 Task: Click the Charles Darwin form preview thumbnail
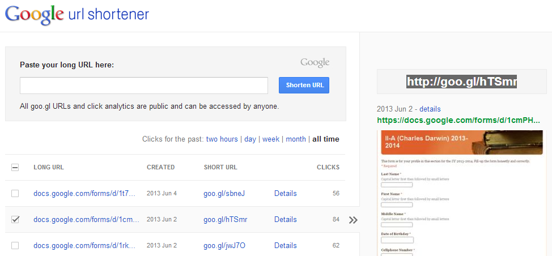click(461, 193)
